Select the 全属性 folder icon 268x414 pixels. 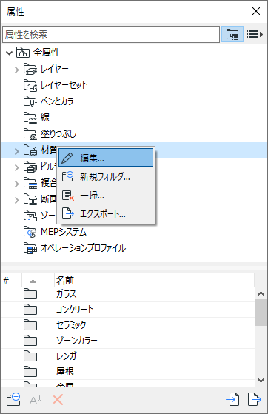click(x=23, y=53)
